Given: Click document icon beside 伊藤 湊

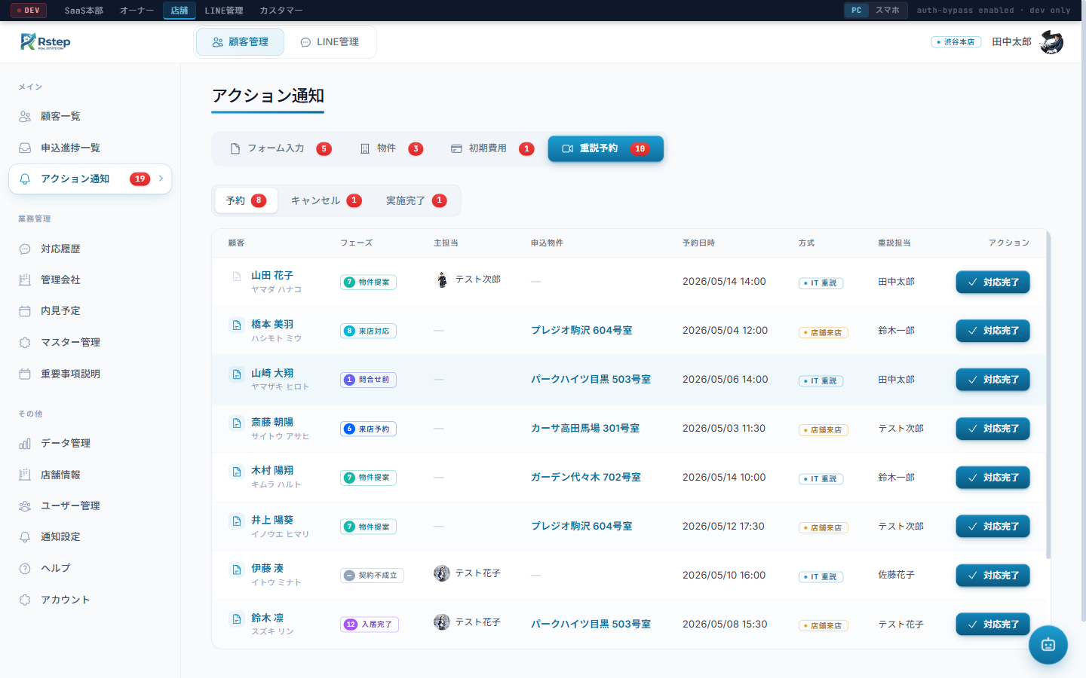Looking at the screenshot, I should click(x=237, y=570).
